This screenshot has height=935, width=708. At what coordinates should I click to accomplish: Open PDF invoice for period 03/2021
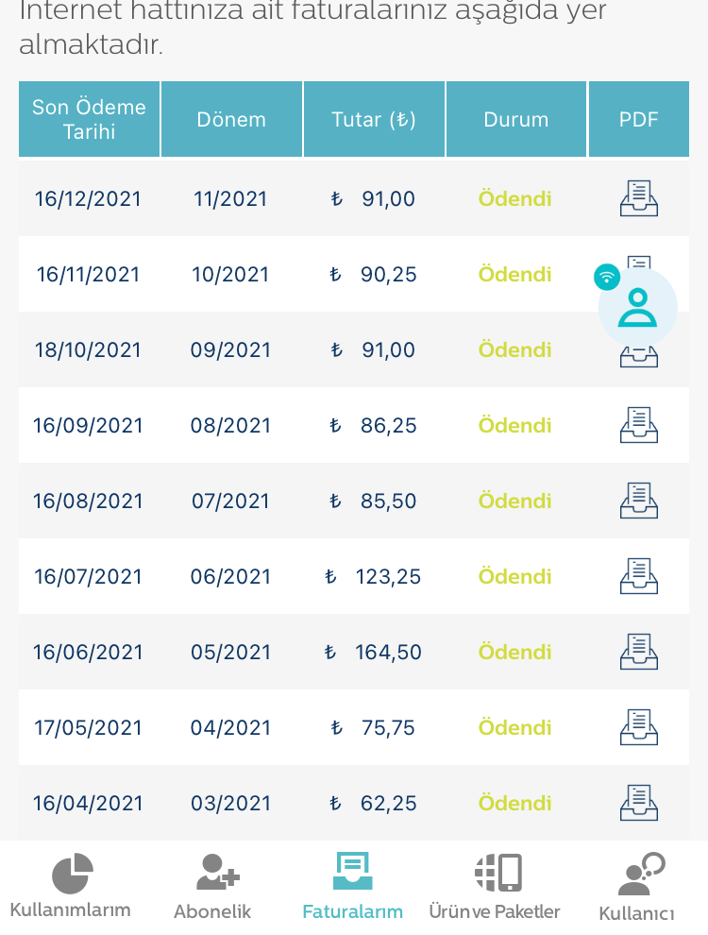[639, 803]
